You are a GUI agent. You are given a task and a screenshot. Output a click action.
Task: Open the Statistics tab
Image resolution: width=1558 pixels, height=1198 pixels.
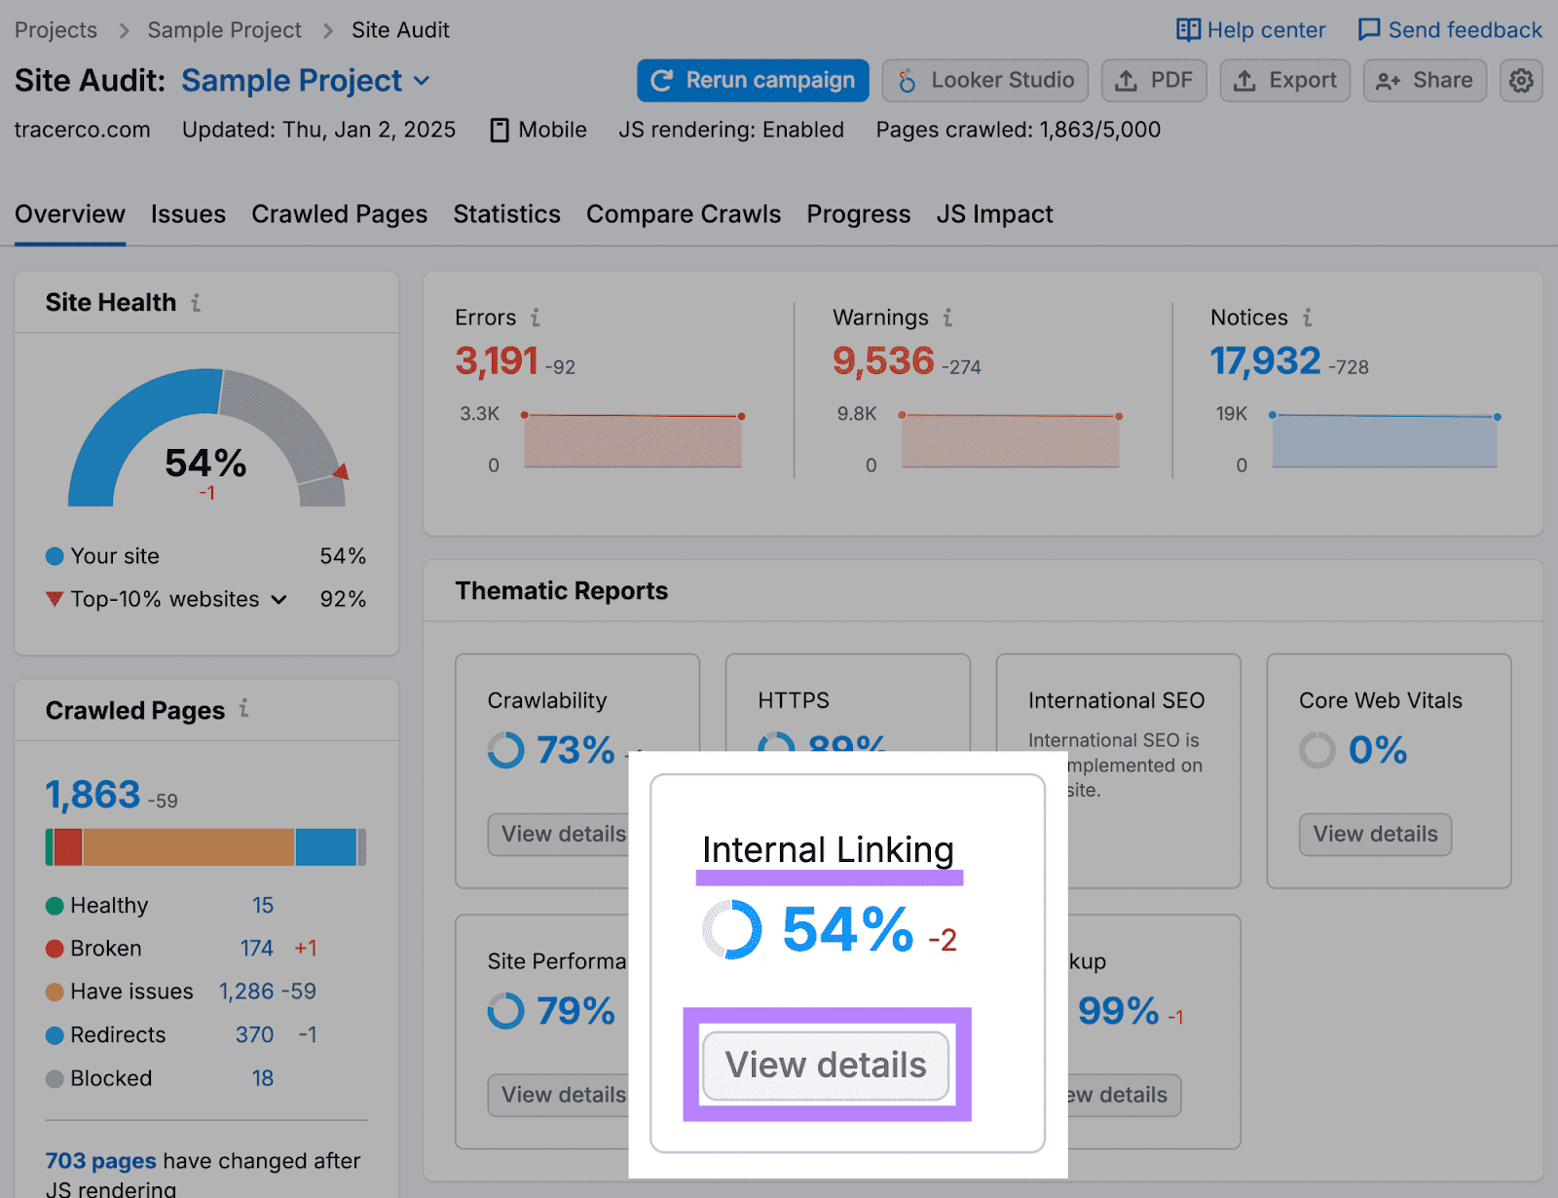click(506, 214)
